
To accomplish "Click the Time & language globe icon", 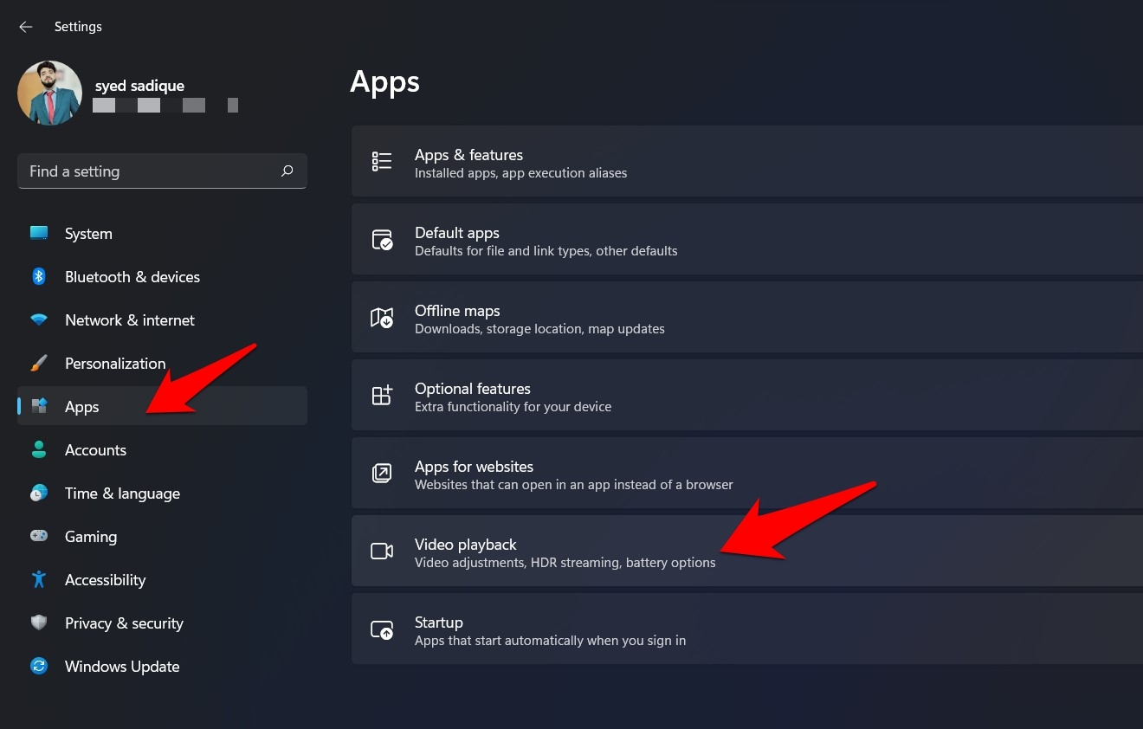I will pyautogui.click(x=39, y=494).
